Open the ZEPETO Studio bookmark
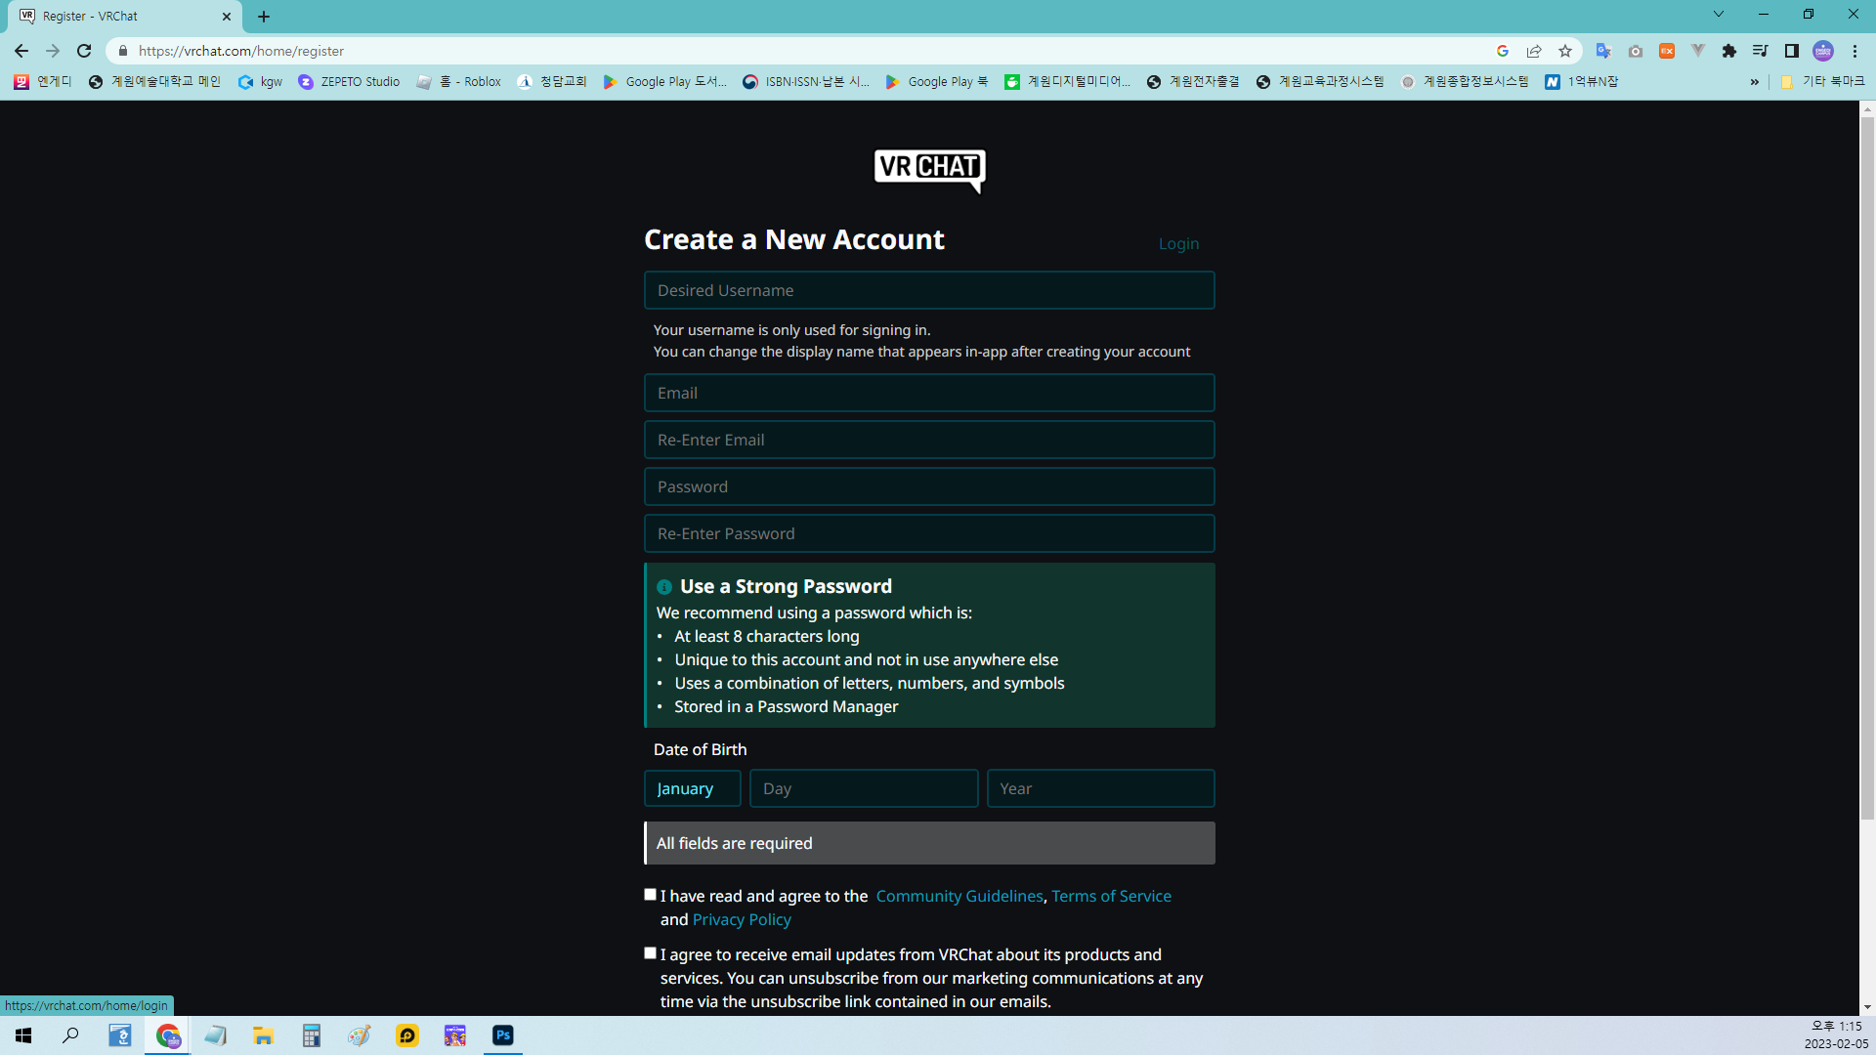This screenshot has width=1876, height=1055. (x=350, y=82)
